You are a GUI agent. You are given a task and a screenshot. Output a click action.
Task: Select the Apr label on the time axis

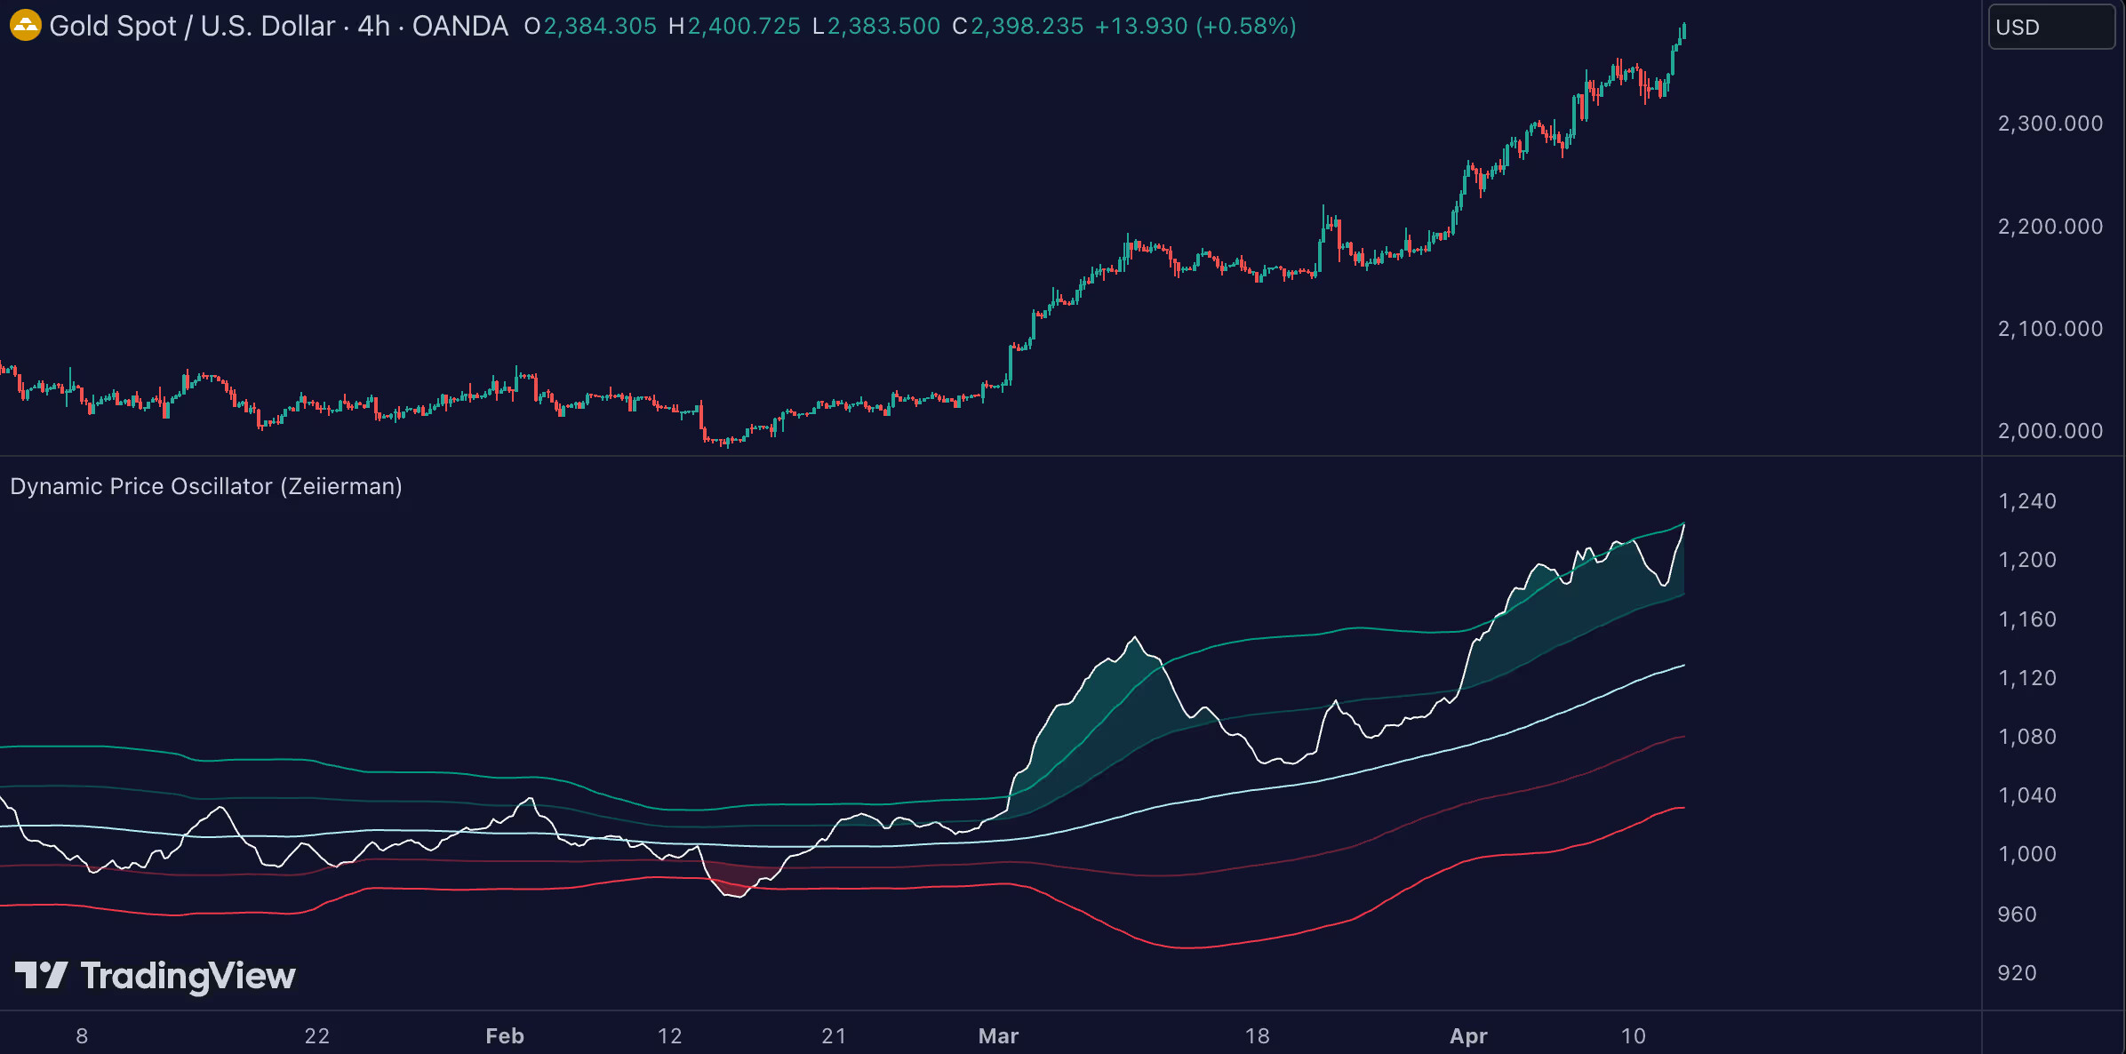click(1469, 1036)
